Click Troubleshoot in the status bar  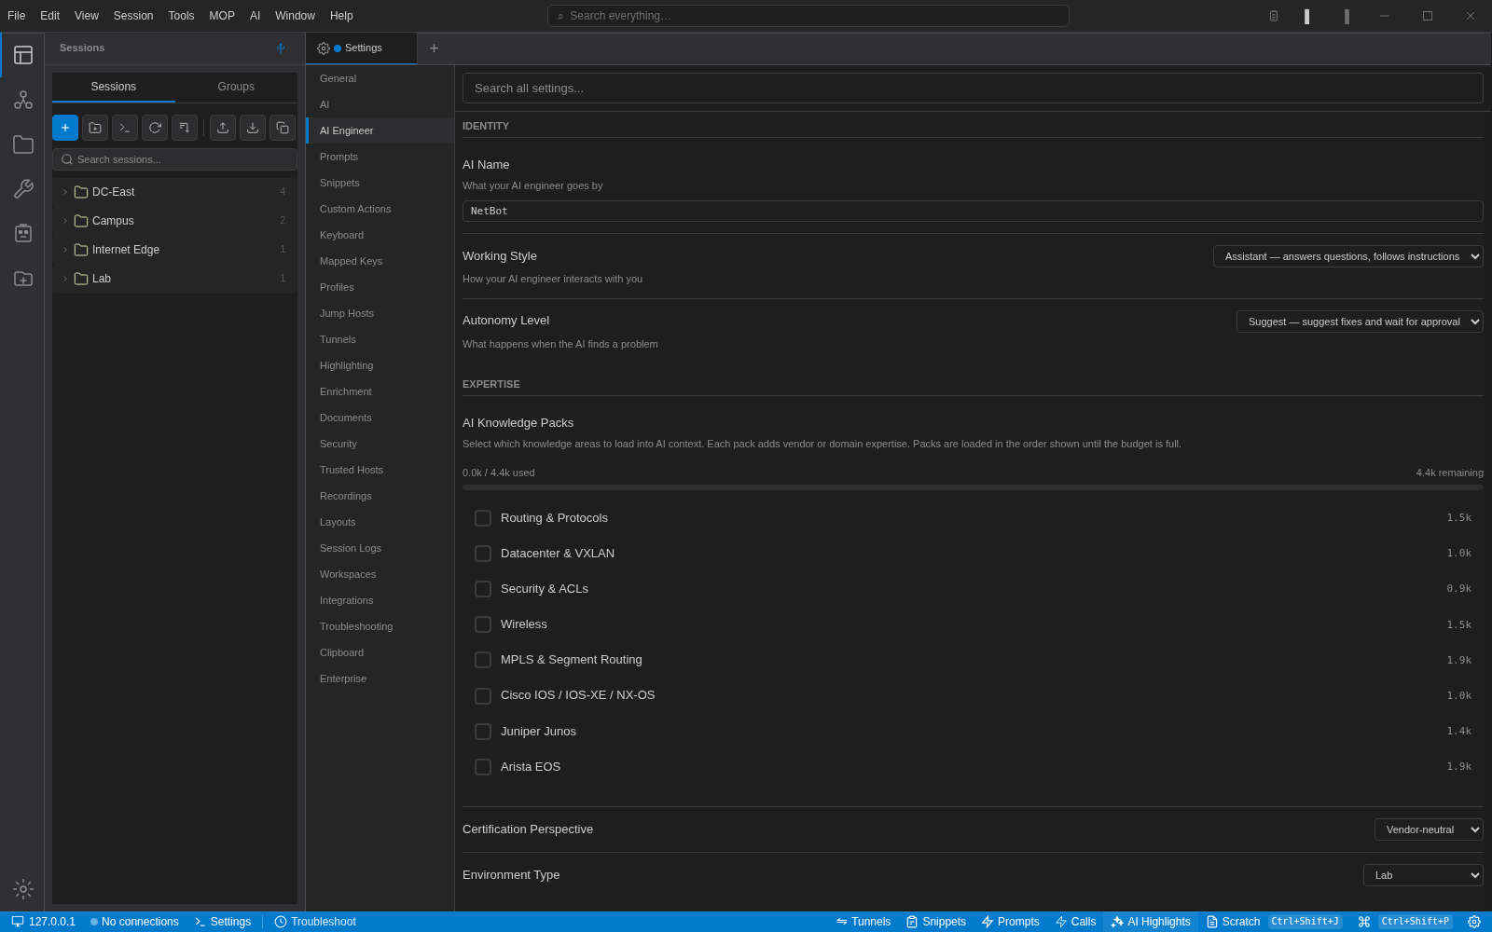click(315, 922)
